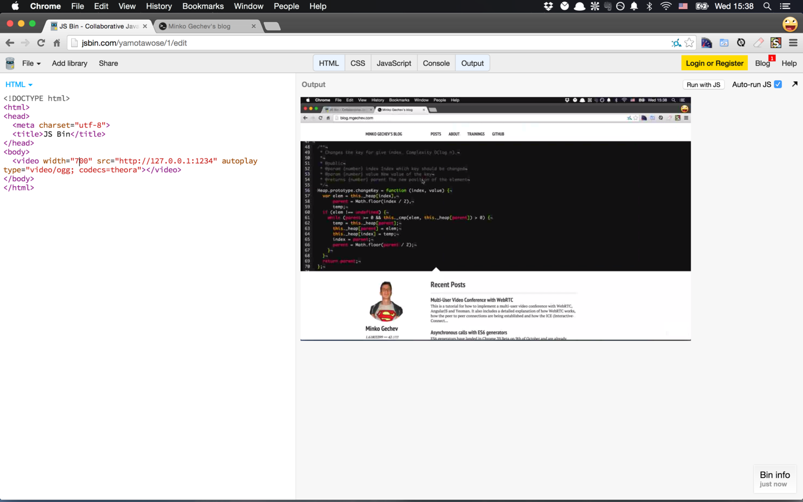Open the notification bell icon
The height and width of the screenshot is (502, 803).
coord(634,6)
